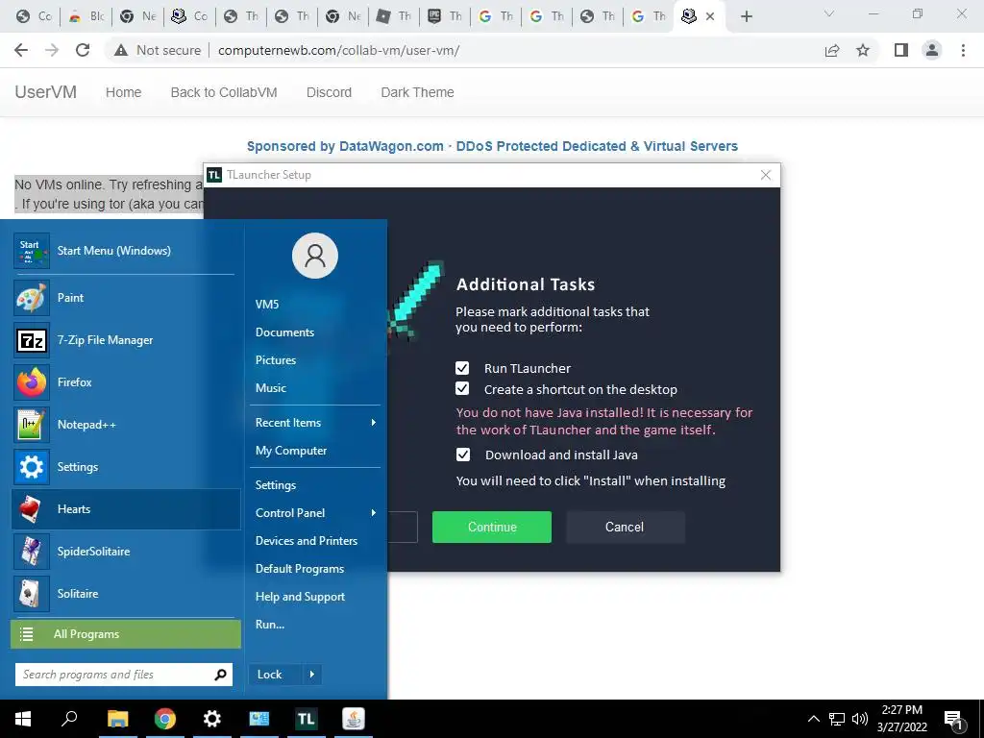Click the Search programs and files field

coord(124,675)
